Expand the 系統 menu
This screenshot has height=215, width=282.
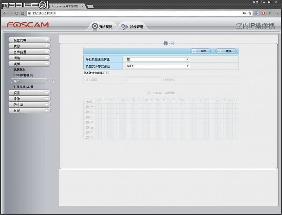29,111
